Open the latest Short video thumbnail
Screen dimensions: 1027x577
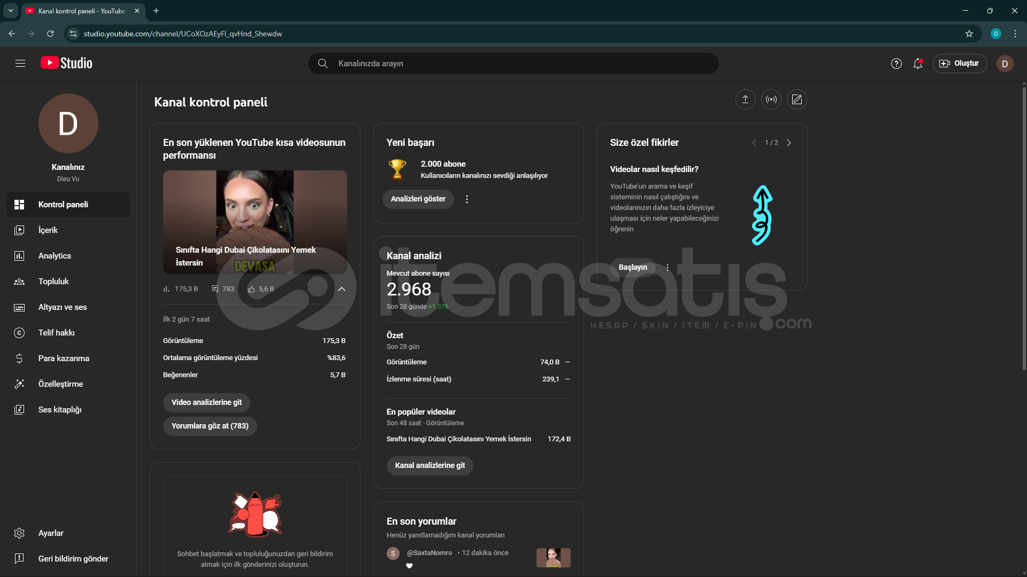(x=255, y=222)
